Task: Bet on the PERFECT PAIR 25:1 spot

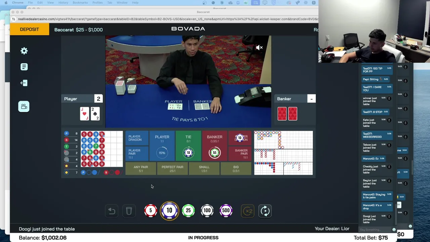Action: pos(172,168)
